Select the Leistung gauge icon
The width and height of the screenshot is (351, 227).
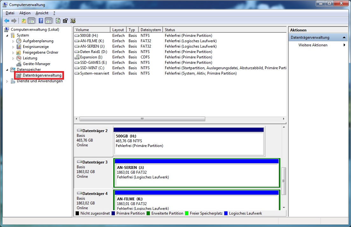pos(19,58)
